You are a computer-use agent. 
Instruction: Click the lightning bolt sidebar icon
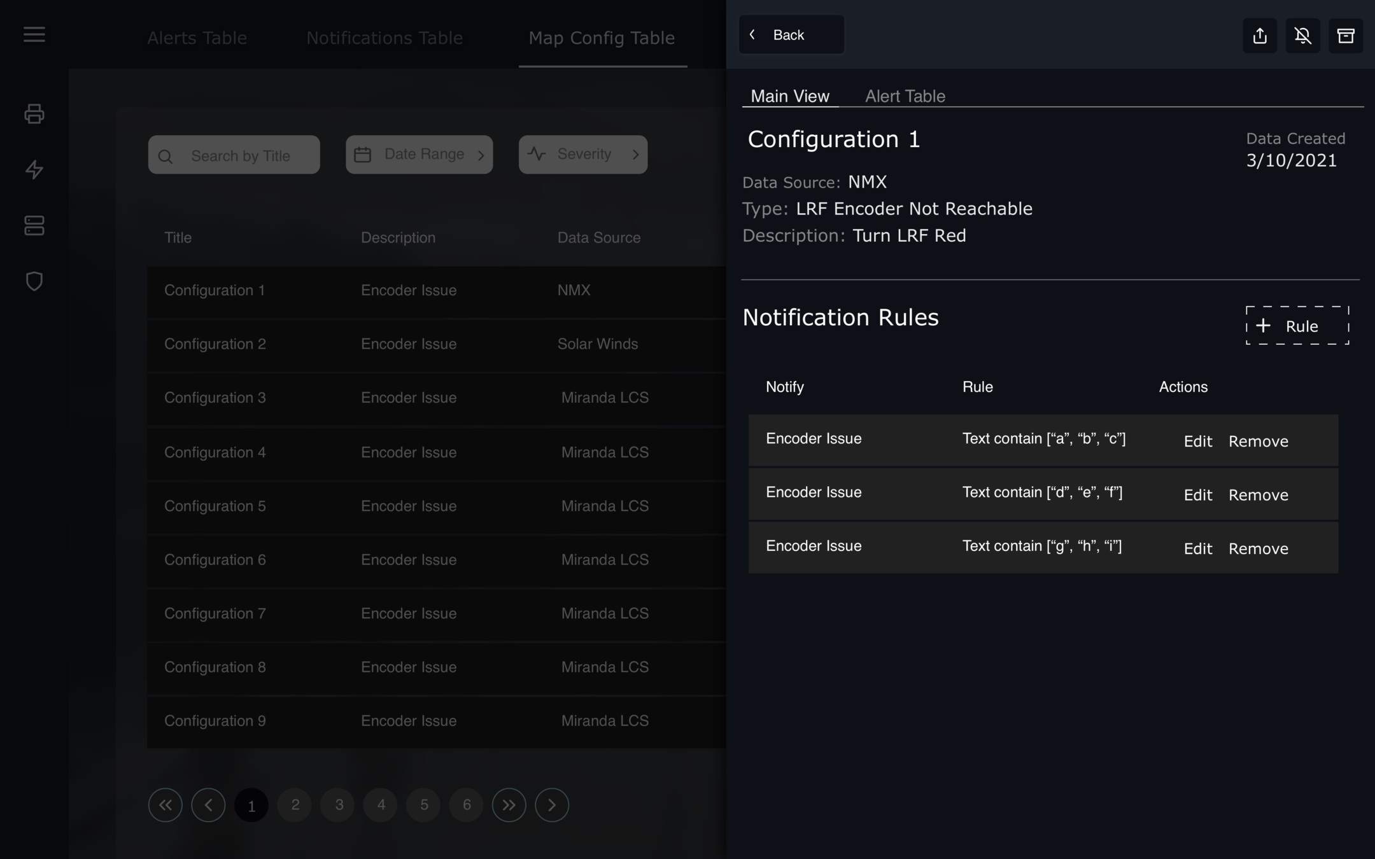pyautogui.click(x=34, y=169)
